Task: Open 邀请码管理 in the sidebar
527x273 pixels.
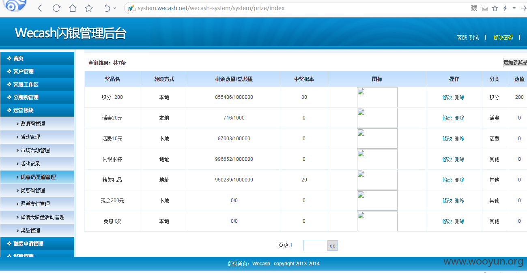Action: click(x=37, y=124)
